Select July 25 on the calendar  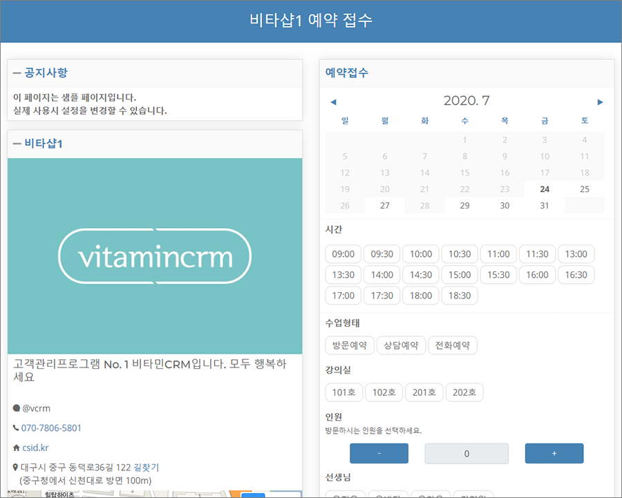point(584,189)
